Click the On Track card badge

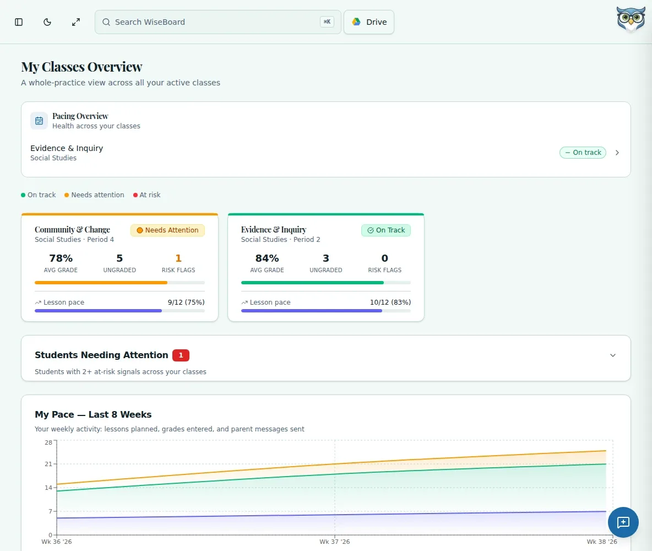386,230
